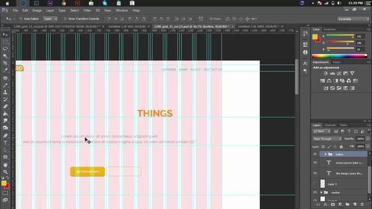Hide the button group layer
The image size is (372, 209).
tap(315, 154)
